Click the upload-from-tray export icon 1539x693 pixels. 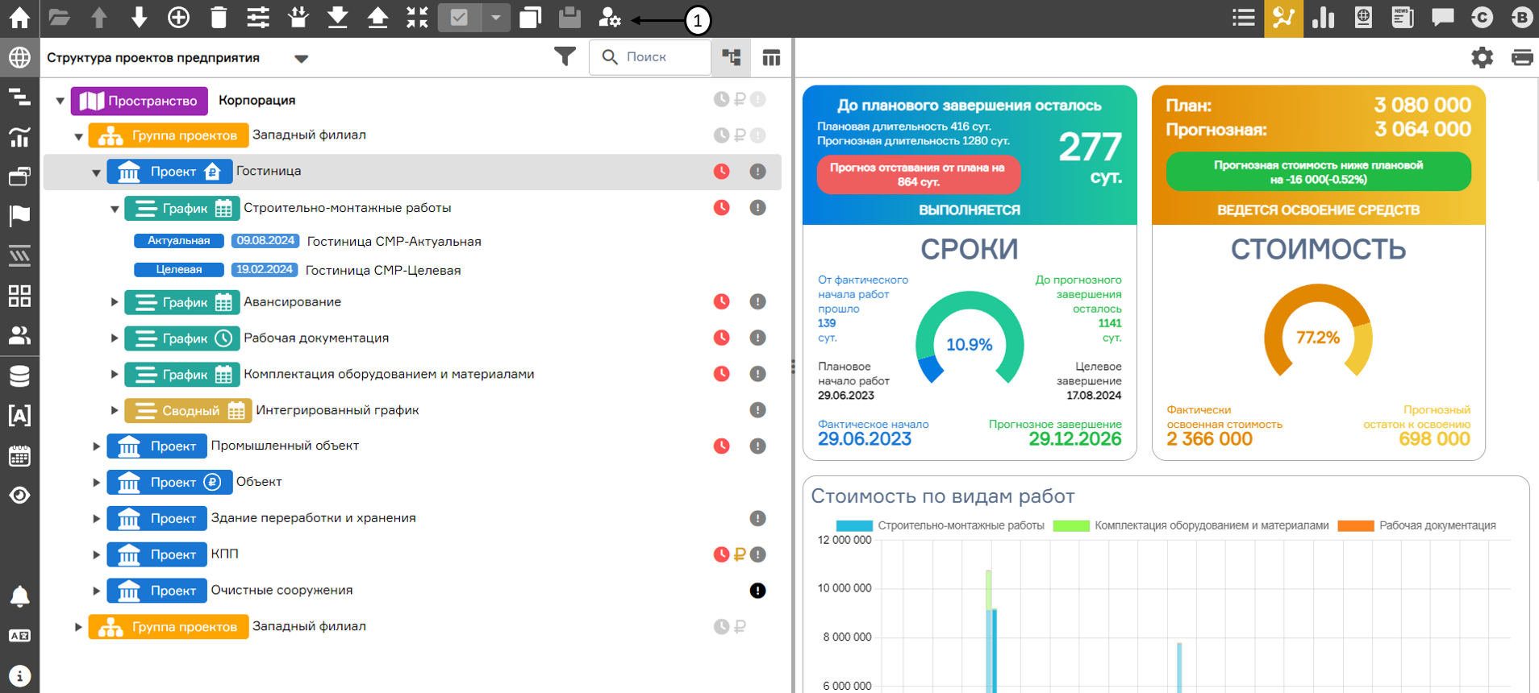338,17
